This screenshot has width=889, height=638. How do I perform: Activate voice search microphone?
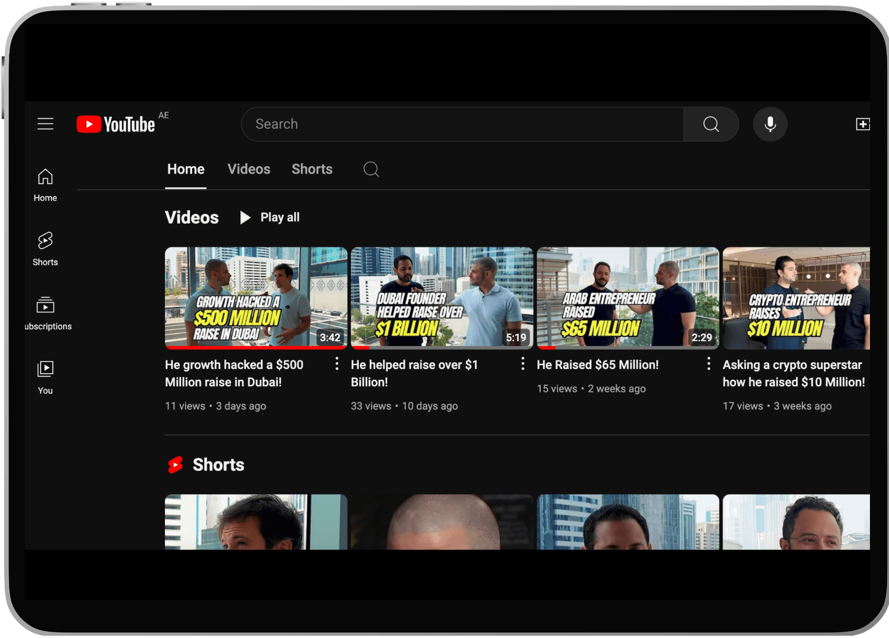click(x=770, y=124)
